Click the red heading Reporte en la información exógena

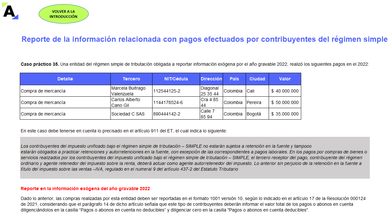85,189
